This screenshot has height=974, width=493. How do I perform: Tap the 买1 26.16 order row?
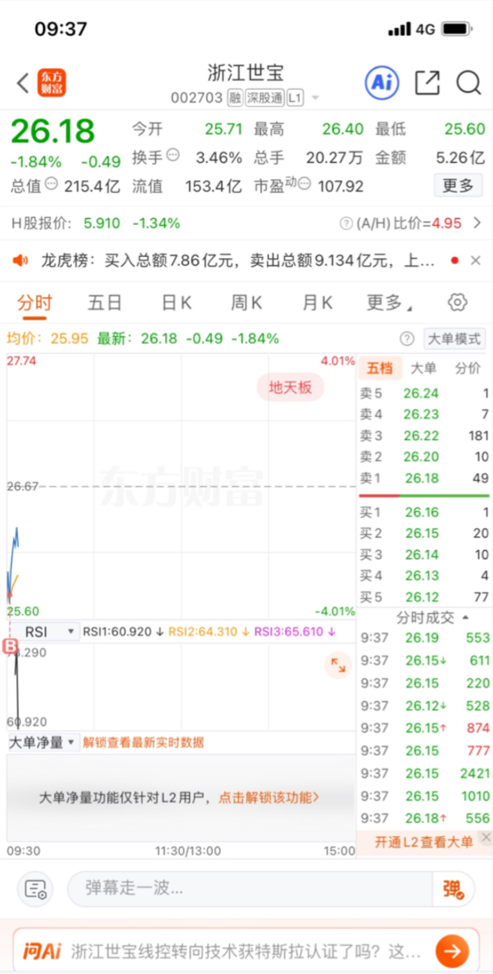424,512
